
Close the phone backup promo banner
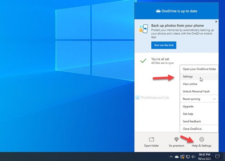[216, 22]
